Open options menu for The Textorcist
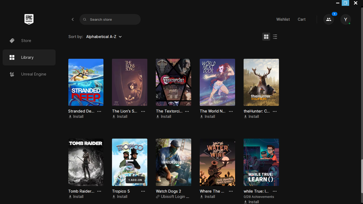363x204 pixels. (x=187, y=112)
